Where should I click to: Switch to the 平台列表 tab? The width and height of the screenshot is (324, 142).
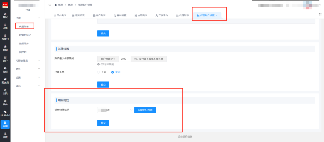click(60, 15)
